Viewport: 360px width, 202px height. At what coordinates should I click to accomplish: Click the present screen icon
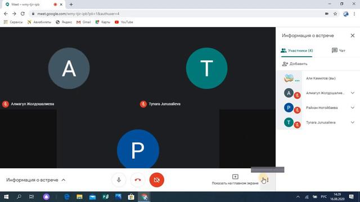pyautogui.click(x=235, y=177)
